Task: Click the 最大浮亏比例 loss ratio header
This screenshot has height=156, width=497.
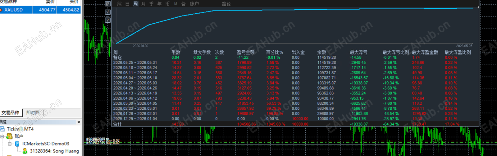Action: point(396,52)
